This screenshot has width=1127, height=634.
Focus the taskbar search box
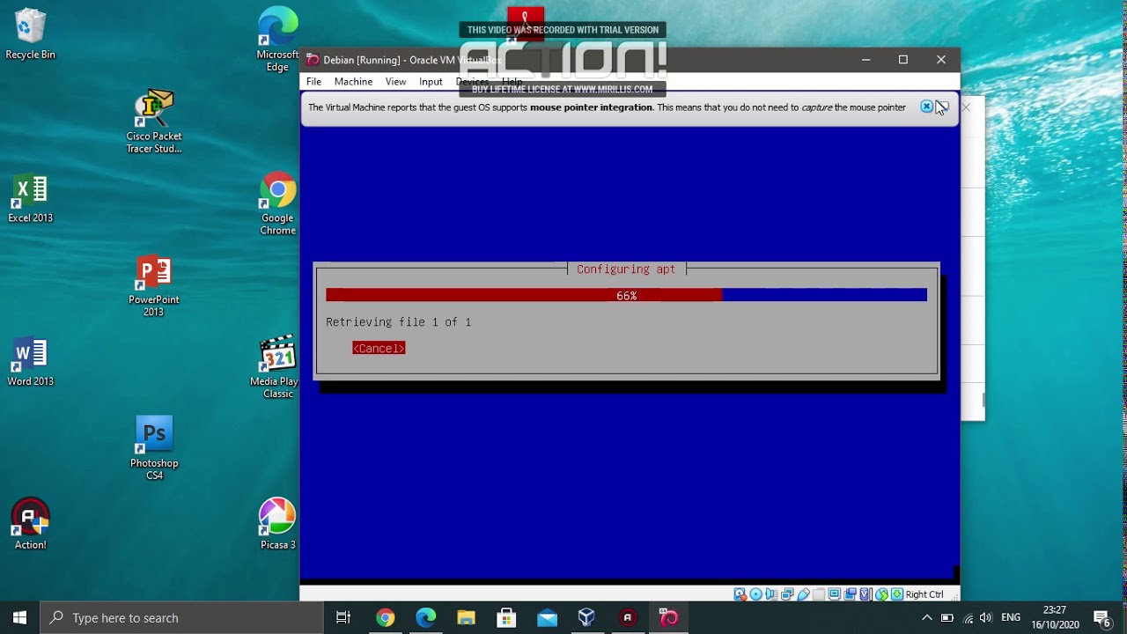182,618
